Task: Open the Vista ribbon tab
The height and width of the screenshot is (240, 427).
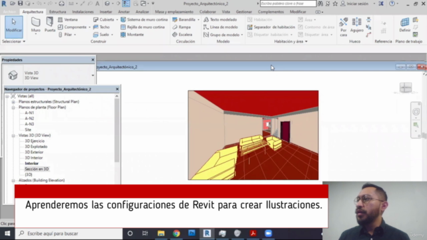Action: (x=226, y=12)
